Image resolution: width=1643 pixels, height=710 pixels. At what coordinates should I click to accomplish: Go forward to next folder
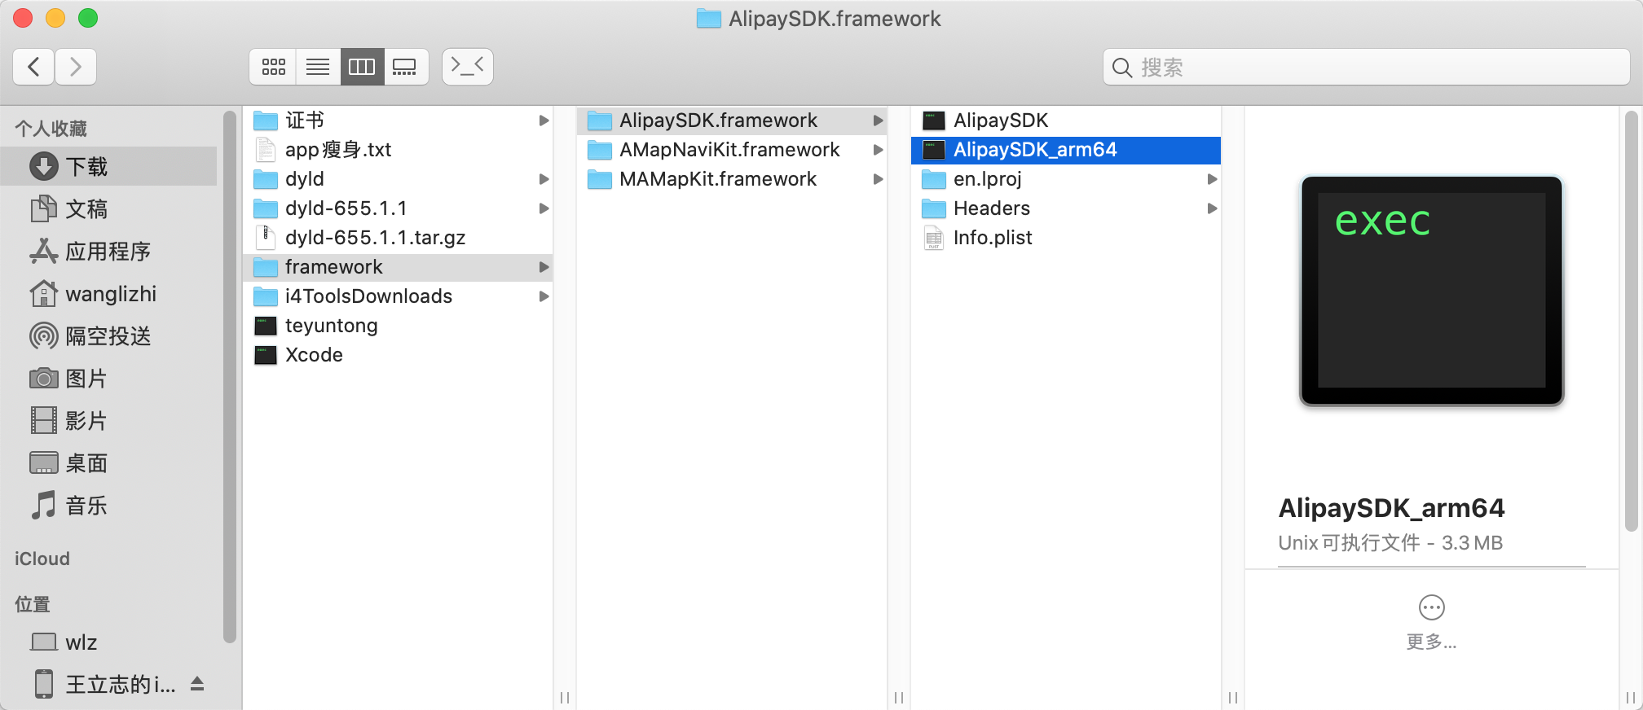click(x=76, y=67)
